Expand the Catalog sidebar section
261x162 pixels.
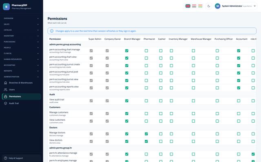tap(22, 30)
